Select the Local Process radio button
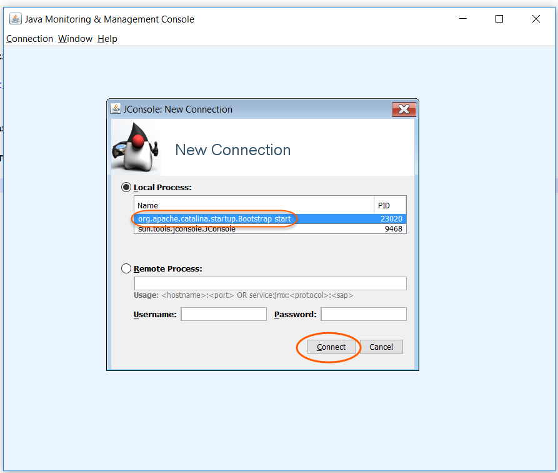558x473 pixels. click(x=126, y=186)
